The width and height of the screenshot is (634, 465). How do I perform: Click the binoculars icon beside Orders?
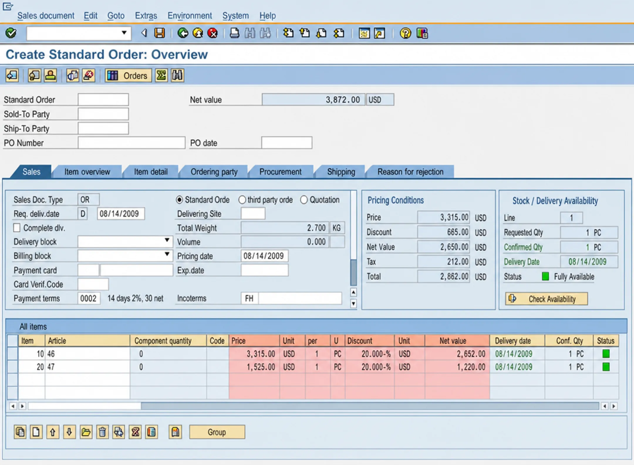click(177, 75)
